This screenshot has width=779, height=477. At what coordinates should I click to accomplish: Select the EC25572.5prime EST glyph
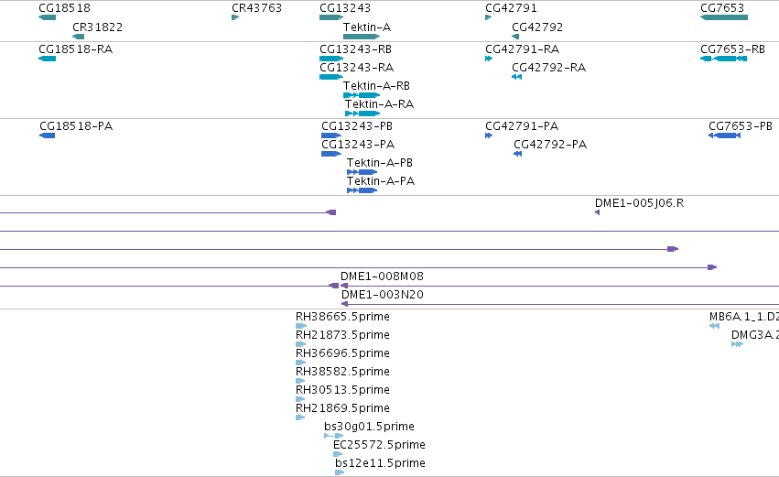pyautogui.click(x=338, y=454)
